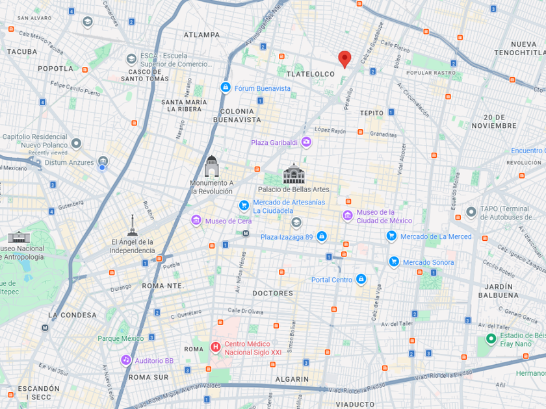This screenshot has width=546, height=409.
Task: Click the Estadio de Béisbol Fray Nano green icon
Action: [x=491, y=339]
